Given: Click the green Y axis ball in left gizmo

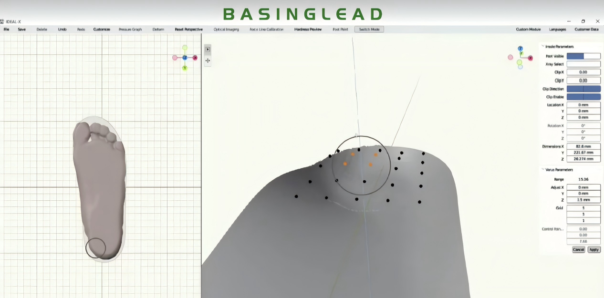Looking at the screenshot, I should 185,68.
